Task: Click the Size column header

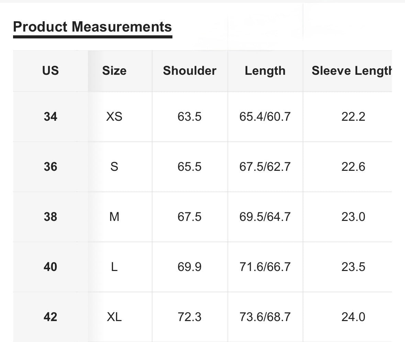Action: [114, 71]
